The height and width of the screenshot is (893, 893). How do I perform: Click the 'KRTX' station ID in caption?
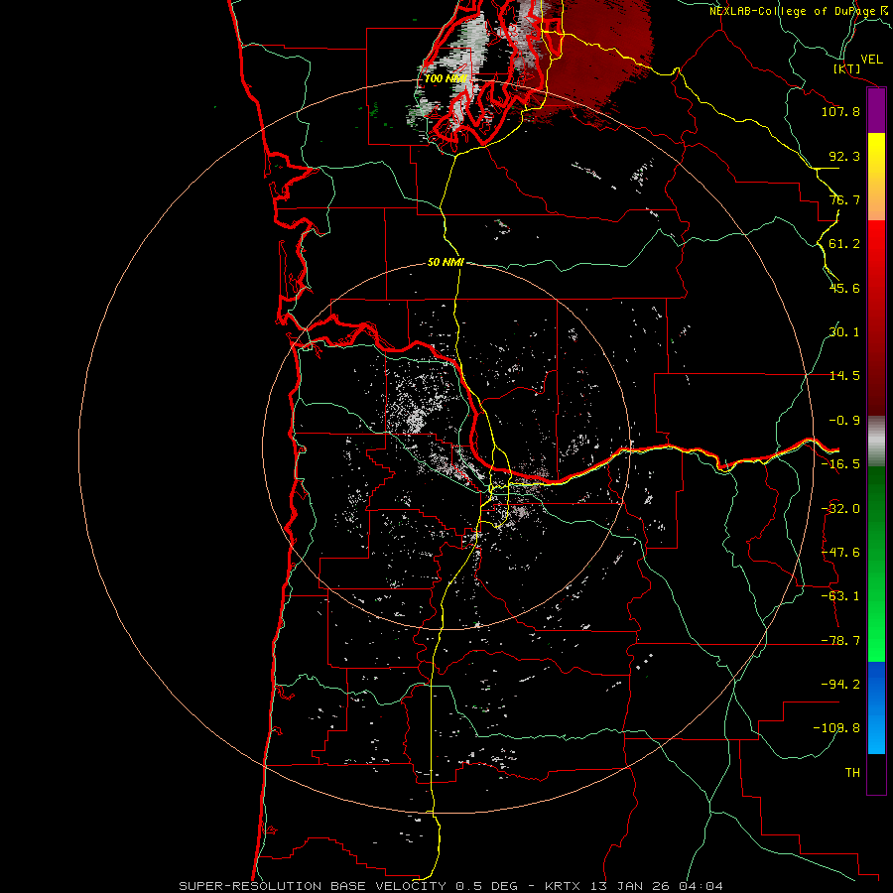[564, 886]
